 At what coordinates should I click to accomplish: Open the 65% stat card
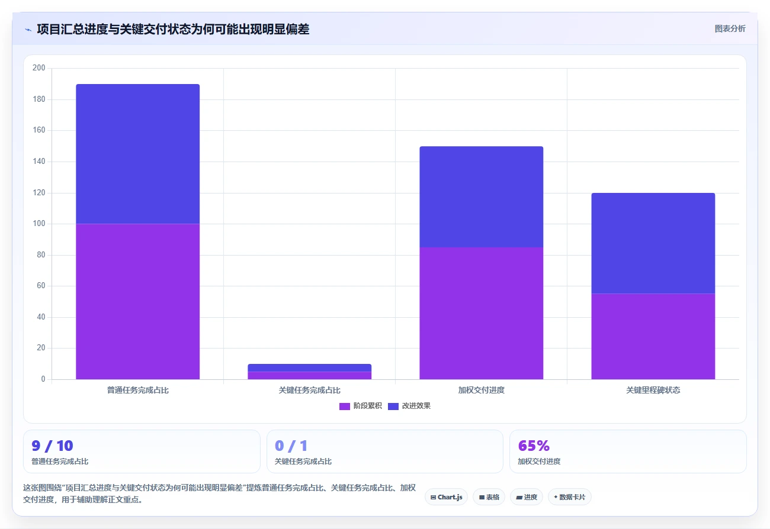(x=628, y=451)
